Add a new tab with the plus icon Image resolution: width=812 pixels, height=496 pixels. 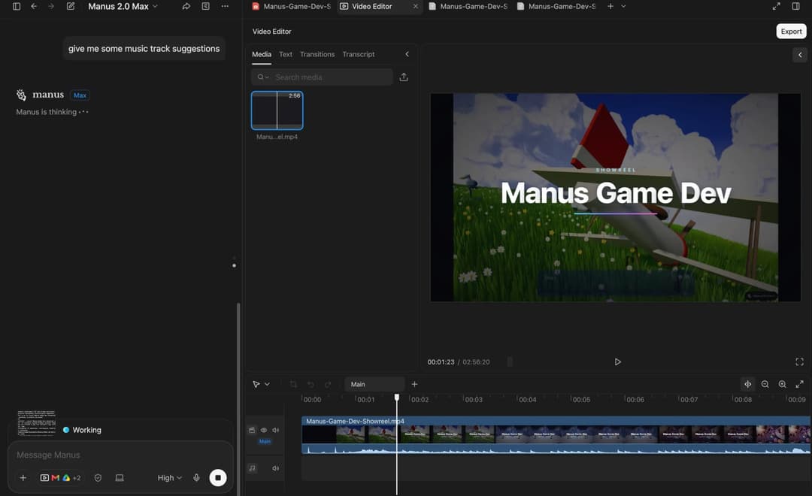[610, 6]
